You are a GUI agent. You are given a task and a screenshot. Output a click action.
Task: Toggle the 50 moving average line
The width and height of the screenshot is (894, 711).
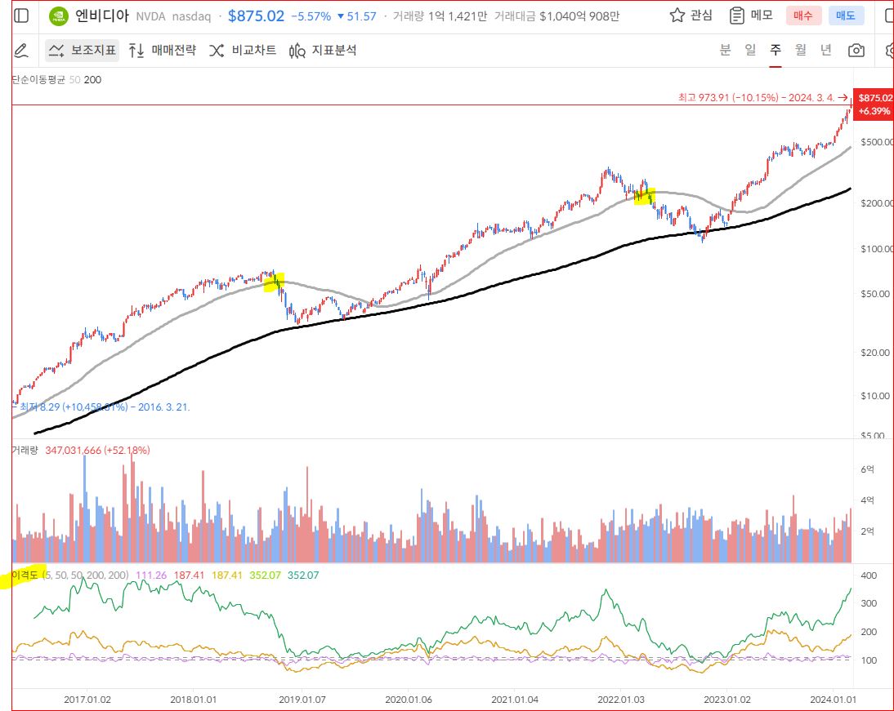tap(74, 80)
